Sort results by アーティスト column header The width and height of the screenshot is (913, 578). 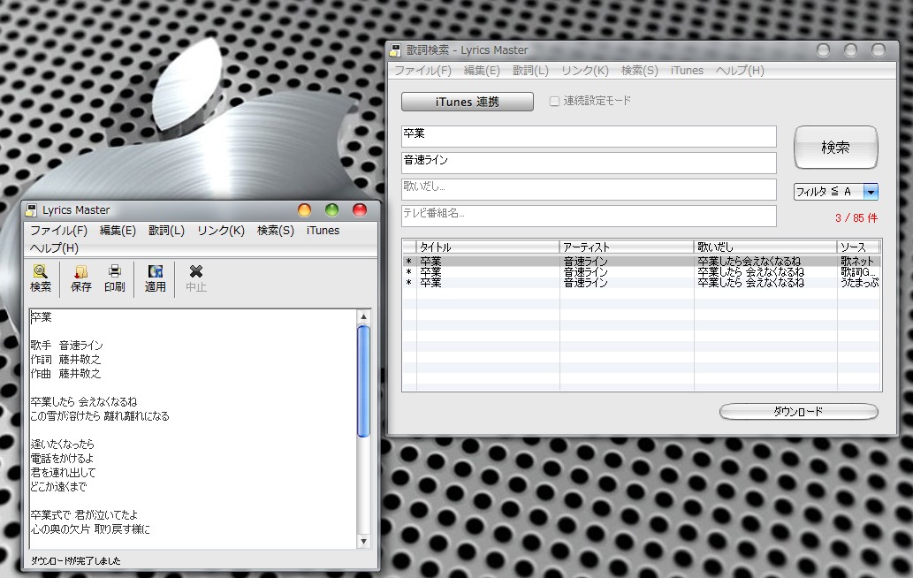point(627,247)
